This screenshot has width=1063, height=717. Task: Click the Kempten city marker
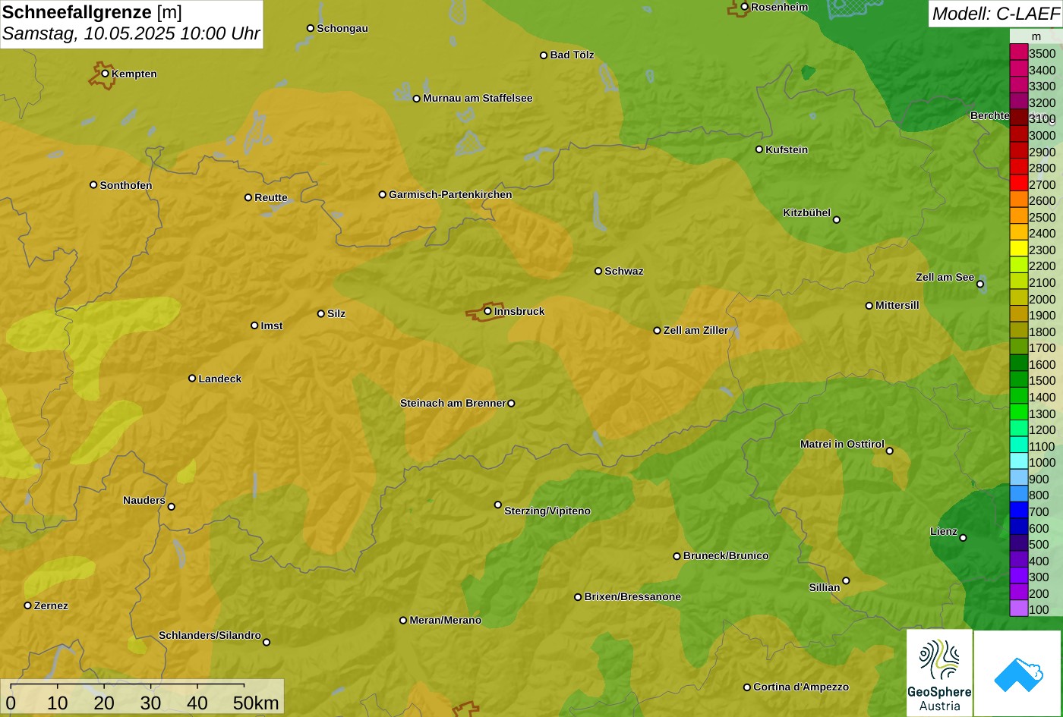[105, 74]
